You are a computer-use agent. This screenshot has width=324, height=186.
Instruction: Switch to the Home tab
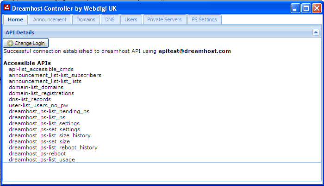coord(15,19)
